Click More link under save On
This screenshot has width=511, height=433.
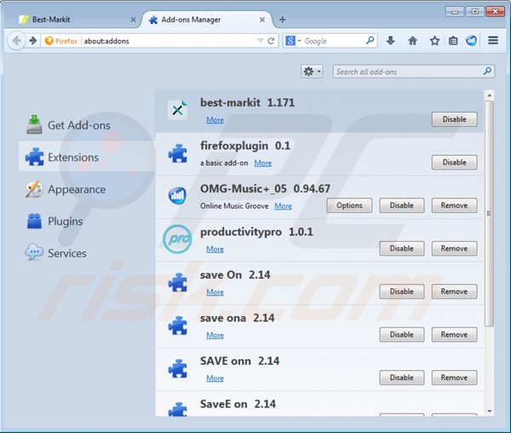(215, 292)
